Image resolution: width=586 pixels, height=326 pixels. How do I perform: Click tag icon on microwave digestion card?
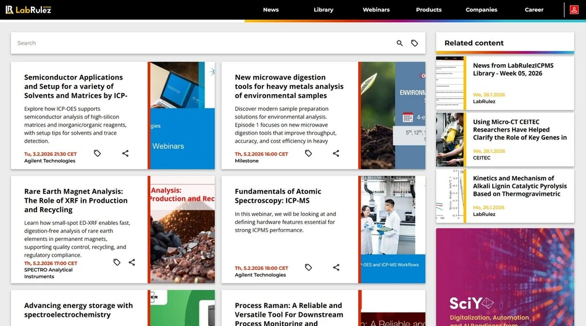[x=308, y=153]
